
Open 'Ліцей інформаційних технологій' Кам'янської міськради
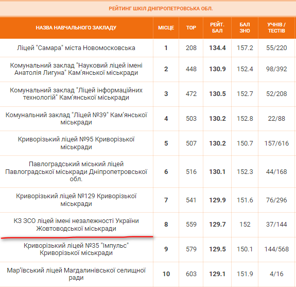tap(76, 94)
